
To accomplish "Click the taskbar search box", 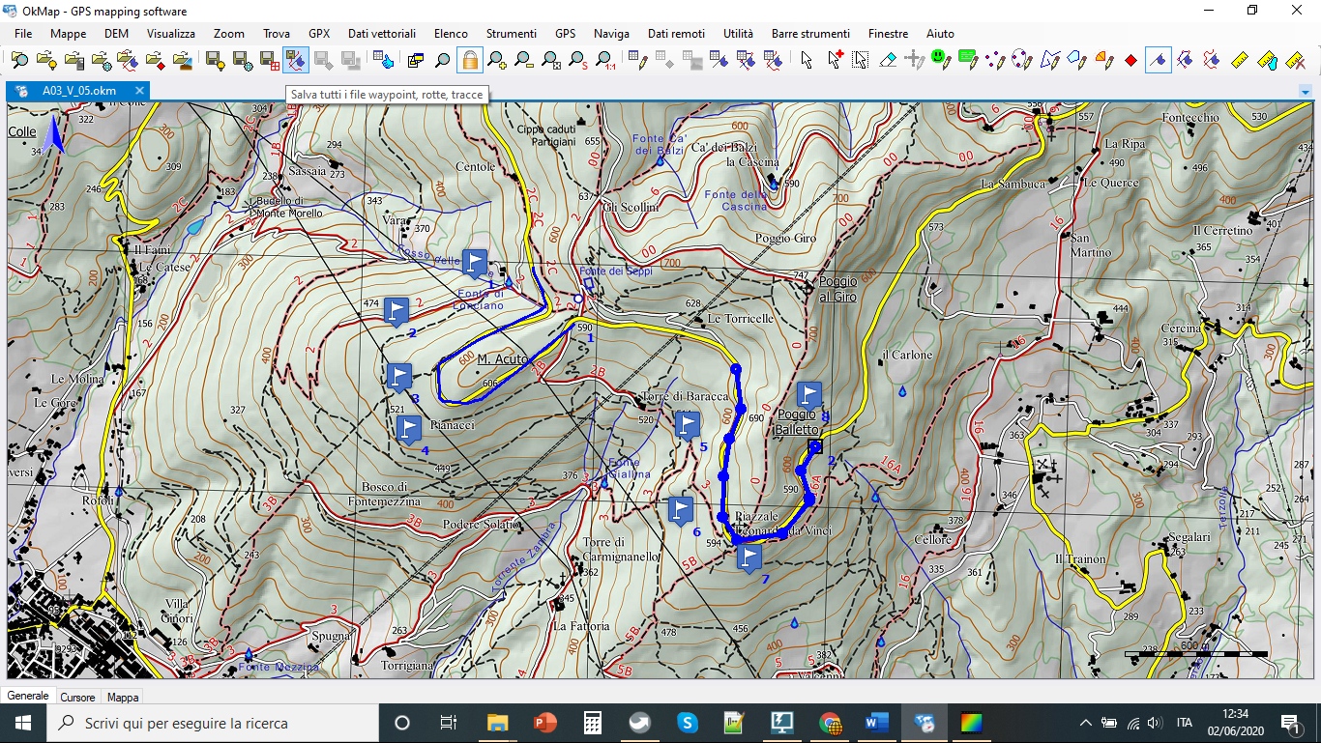I will [212, 723].
